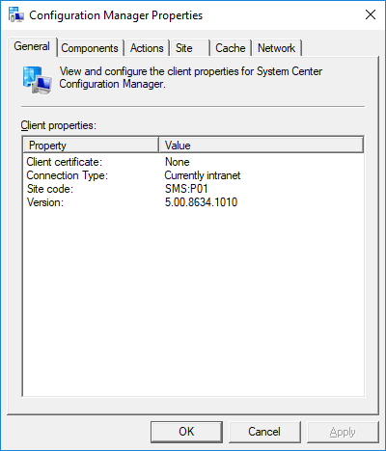The width and height of the screenshot is (386, 451).
Task: Click the Configuration Manager title bar icon
Action: pos(16,15)
